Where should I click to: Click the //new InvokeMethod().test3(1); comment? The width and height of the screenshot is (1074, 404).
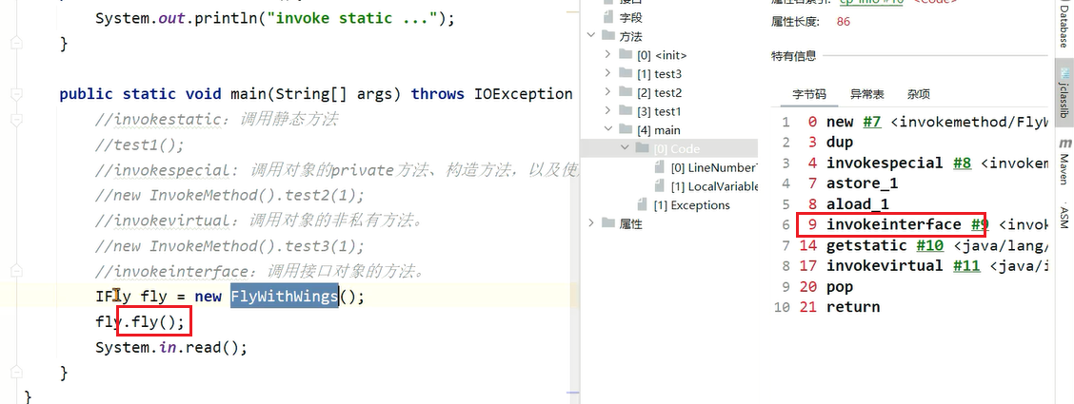[230, 246]
